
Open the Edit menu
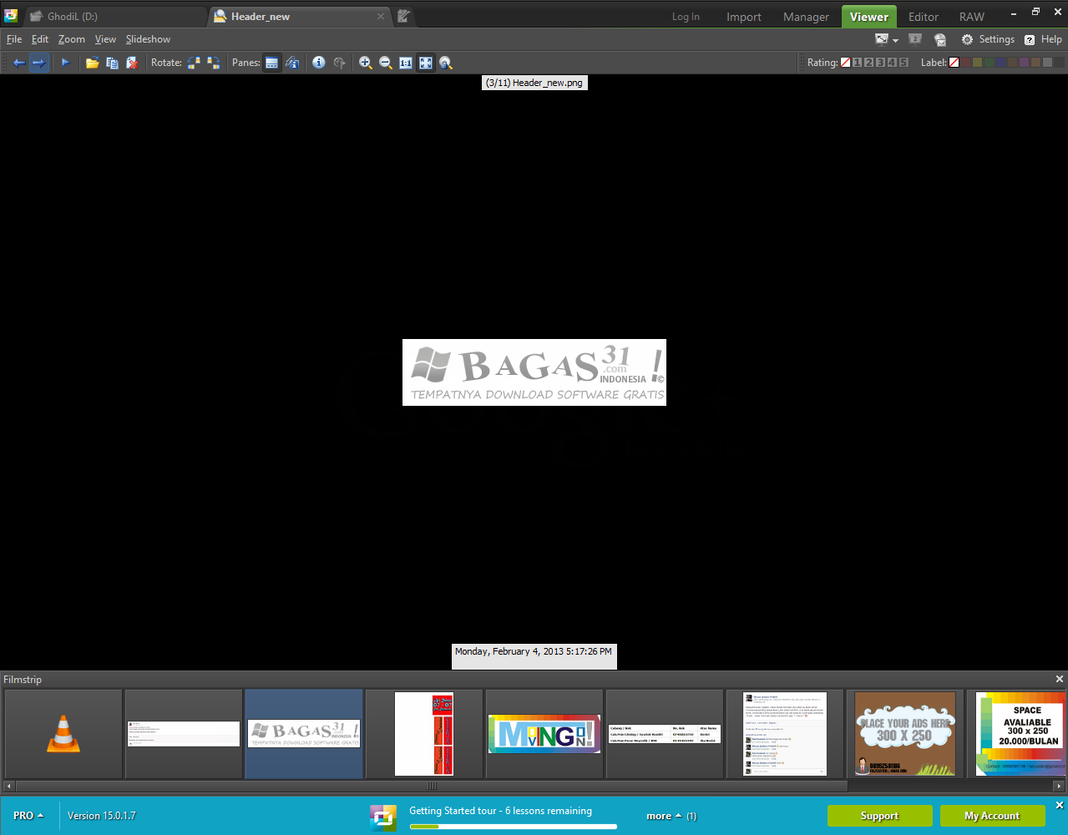40,39
